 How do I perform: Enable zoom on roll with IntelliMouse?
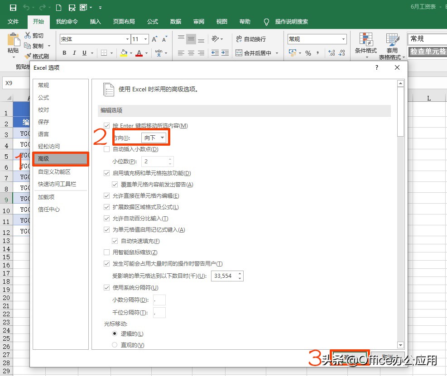pyautogui.click(x=106, y=252)
